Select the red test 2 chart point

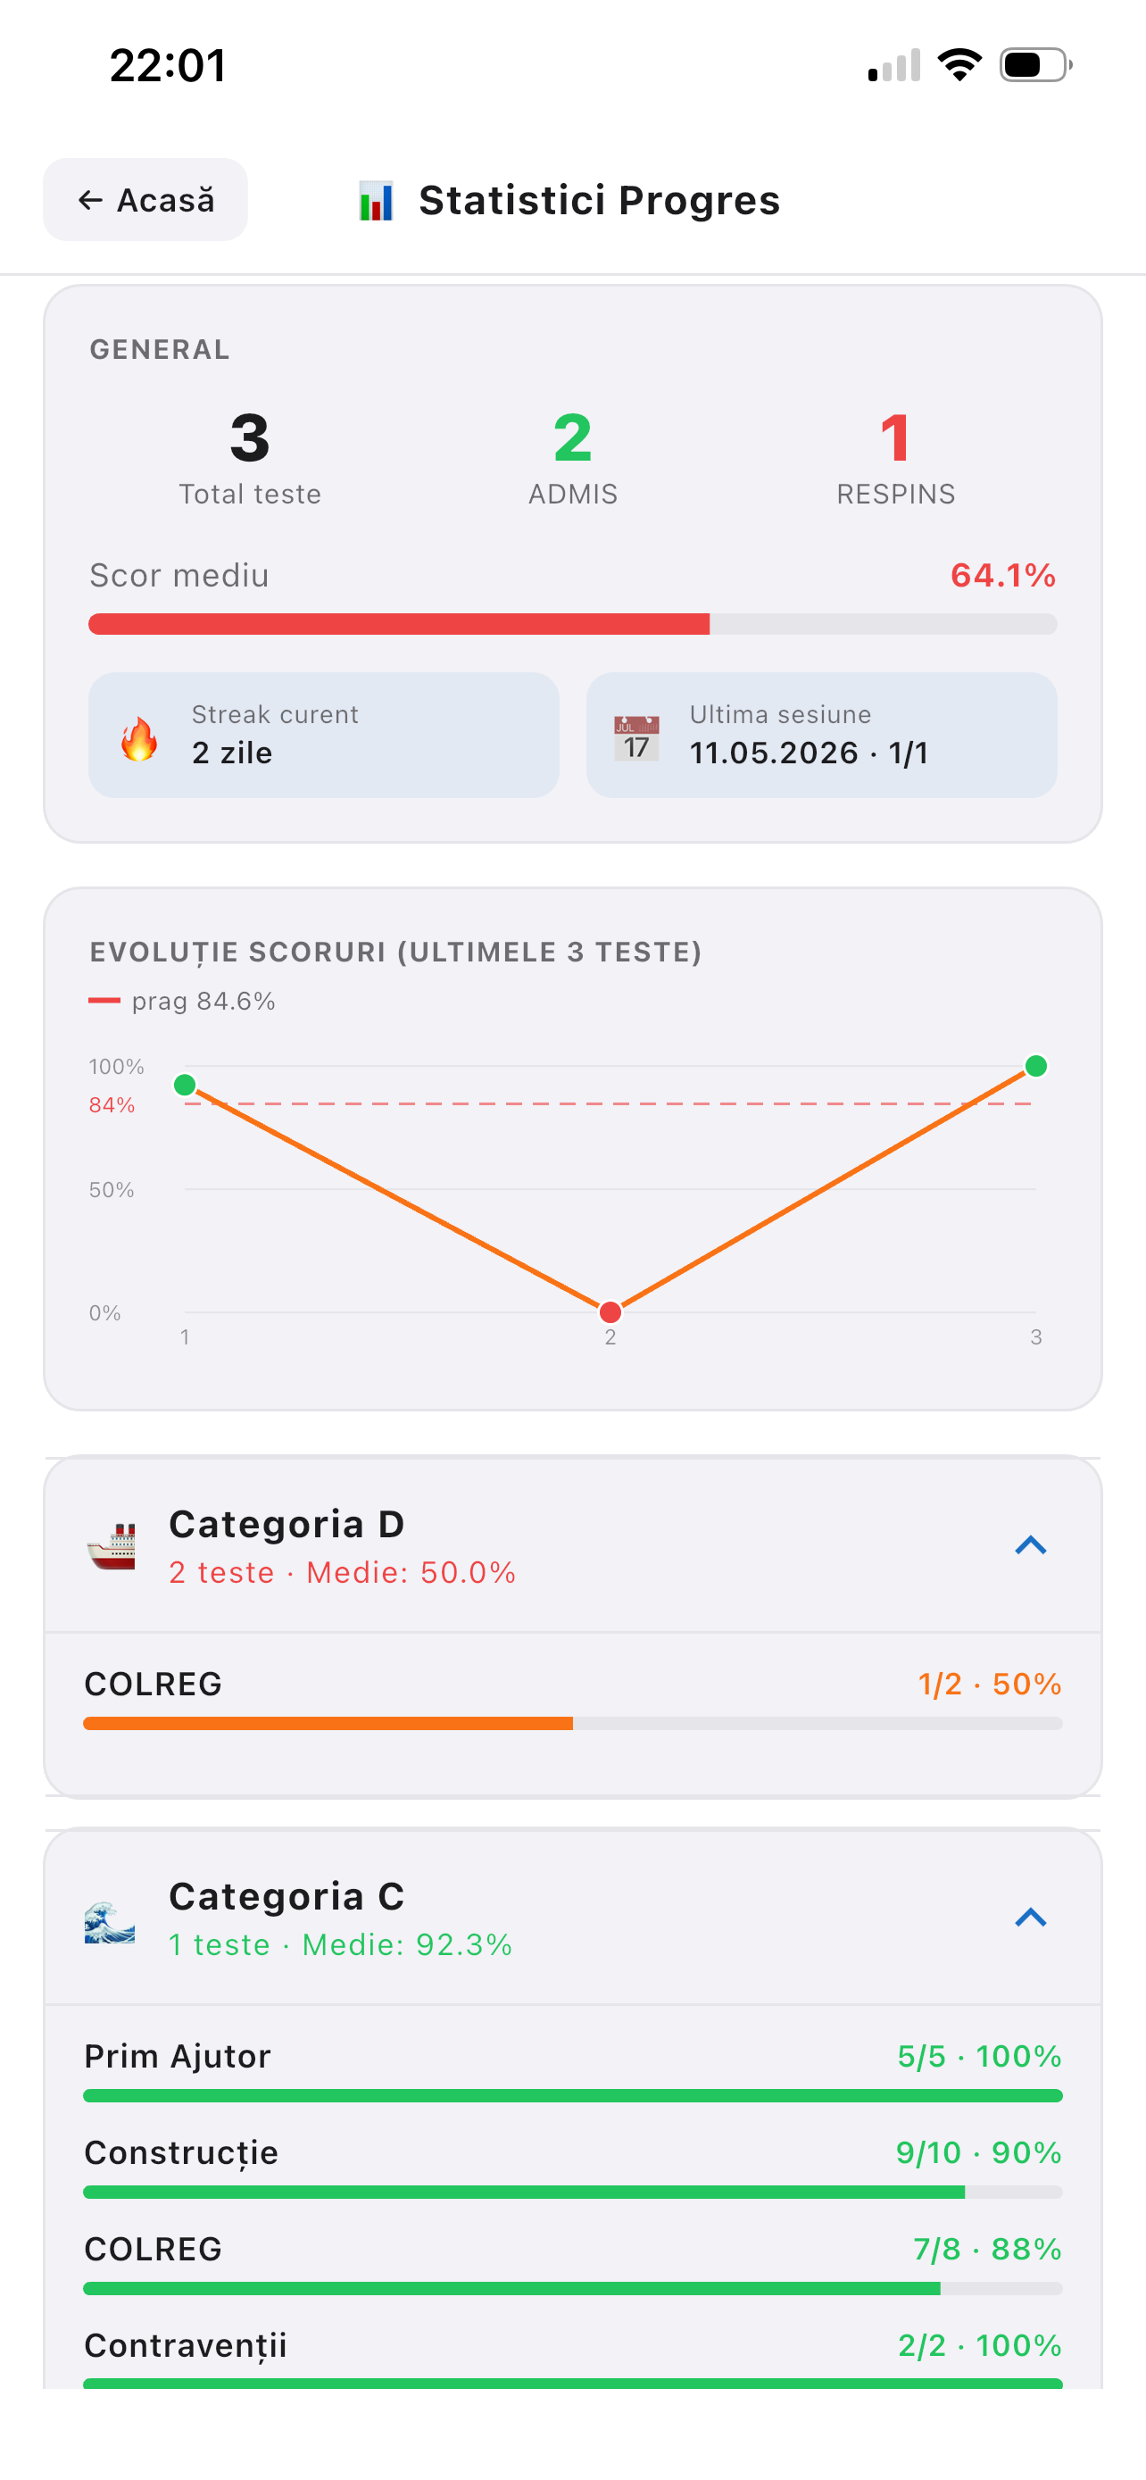pos(610,1312)
